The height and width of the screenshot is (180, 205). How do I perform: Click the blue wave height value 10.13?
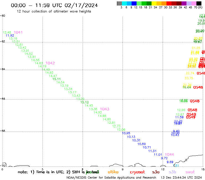pyautogui.click(x=131, y=137)
